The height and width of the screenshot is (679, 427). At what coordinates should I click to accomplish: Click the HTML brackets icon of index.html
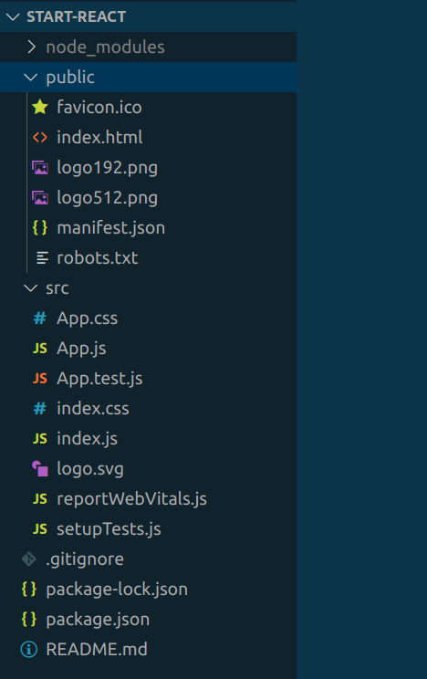click(40, 137)
